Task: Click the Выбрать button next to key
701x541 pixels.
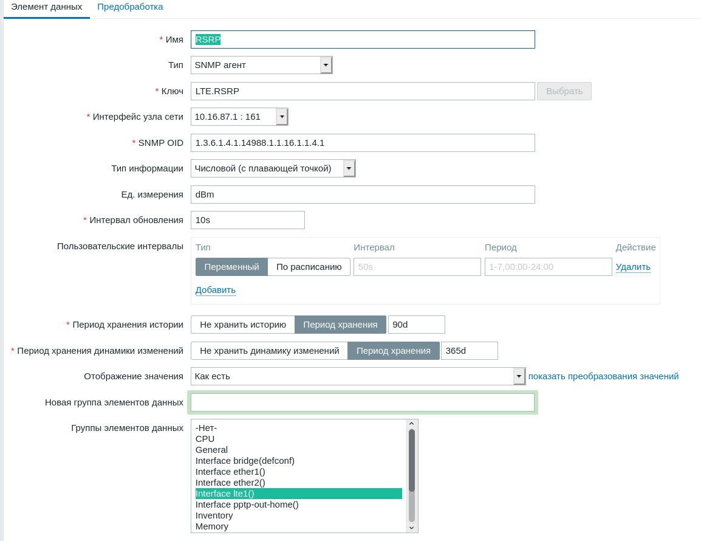Action: 564,91
